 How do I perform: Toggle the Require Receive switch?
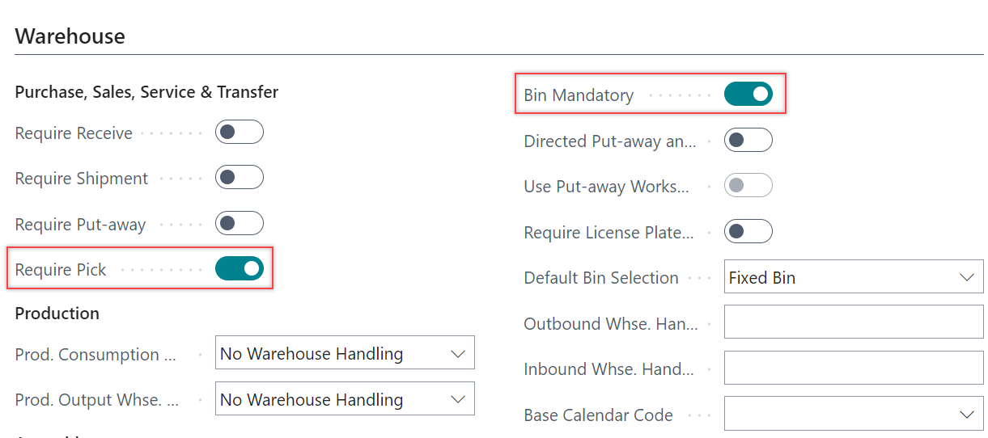coord(240,133)
